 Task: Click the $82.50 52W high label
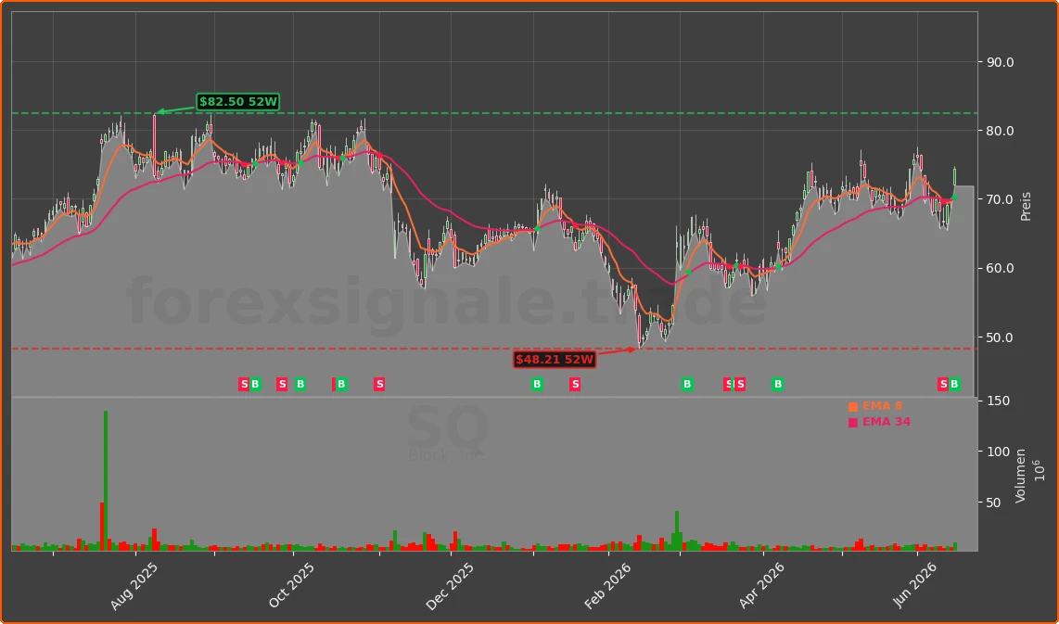[x=237, y=102]
